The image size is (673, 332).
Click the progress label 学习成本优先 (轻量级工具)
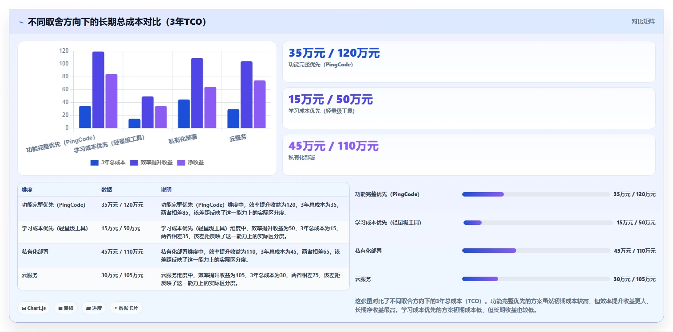point(388,223)
